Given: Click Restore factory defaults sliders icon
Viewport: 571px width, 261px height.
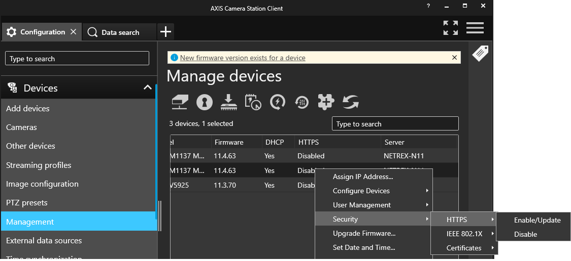Looking at the screenshot, I should pyautogui.click(x=302, y=103).
